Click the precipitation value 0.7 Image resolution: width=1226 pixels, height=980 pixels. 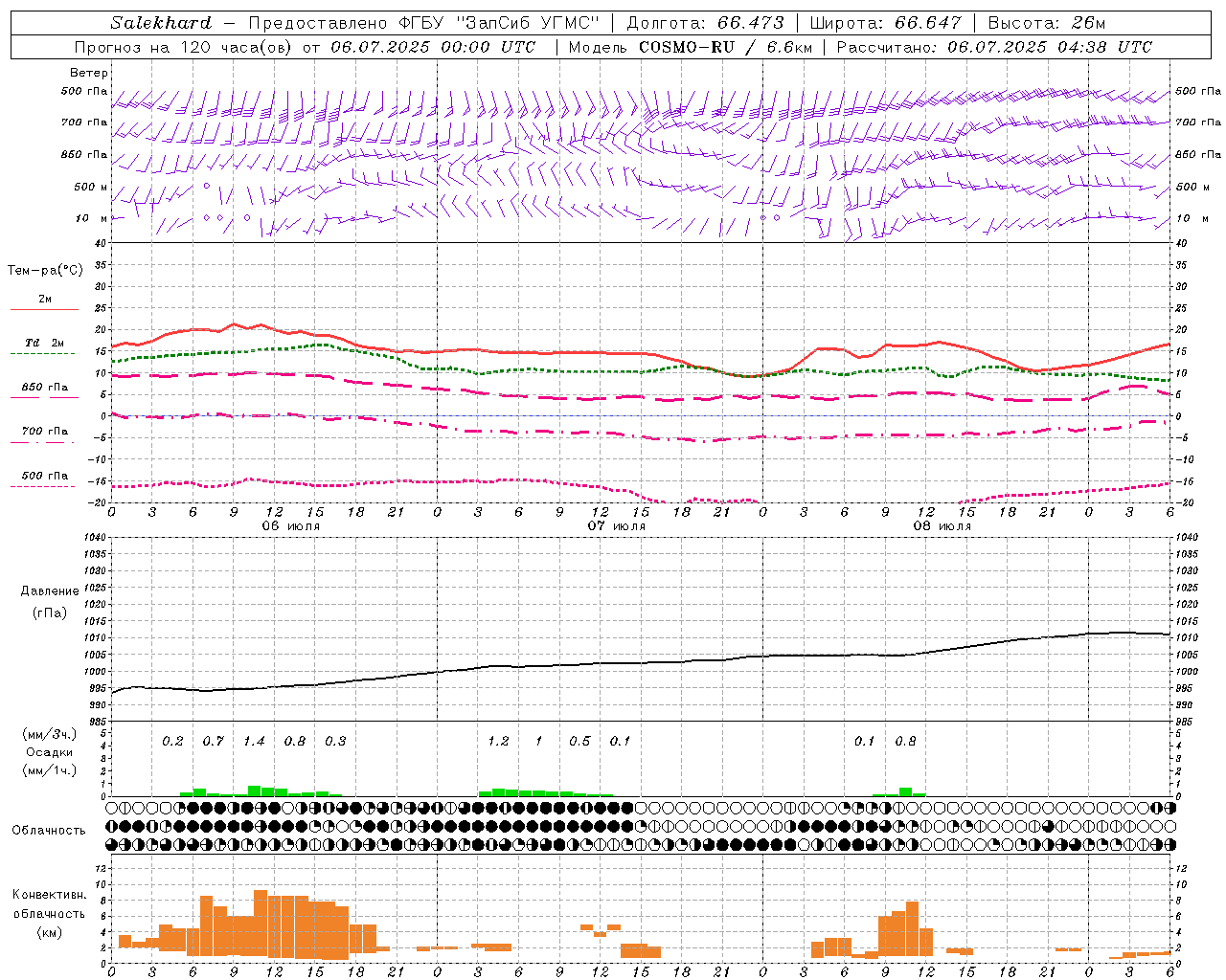click(213, 742)
